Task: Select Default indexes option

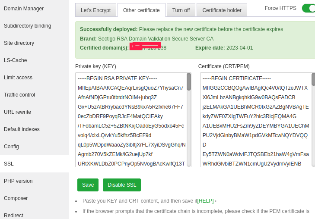Action: pyautogui.click(x=22, y=129)
